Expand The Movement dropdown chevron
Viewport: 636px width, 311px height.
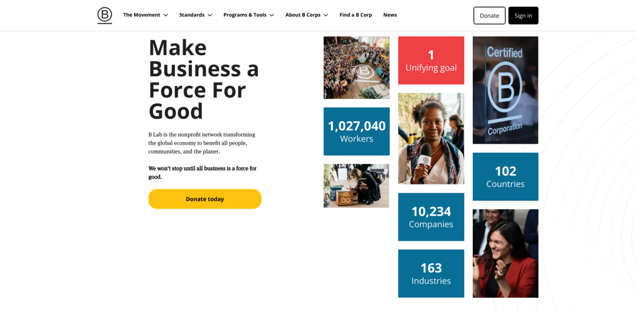[166, 15]
